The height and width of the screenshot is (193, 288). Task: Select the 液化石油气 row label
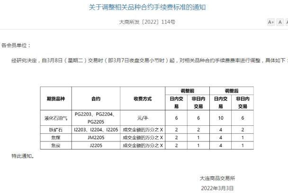click(x=55, y=118)
